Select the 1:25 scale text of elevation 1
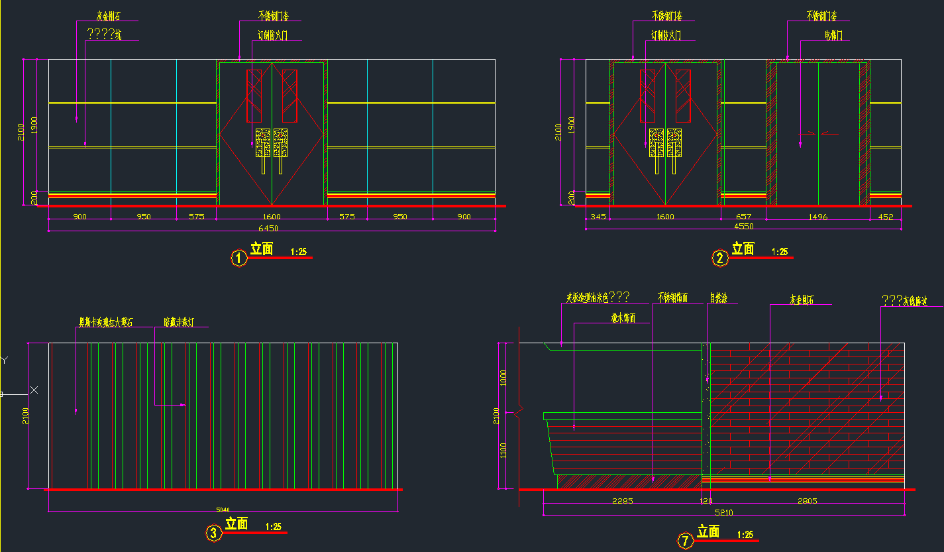This screenshot has width=944, height=552. (299, 252)
